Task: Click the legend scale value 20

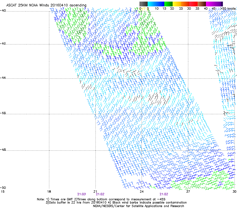Action: pyautogui.click(x=172, y=9)
